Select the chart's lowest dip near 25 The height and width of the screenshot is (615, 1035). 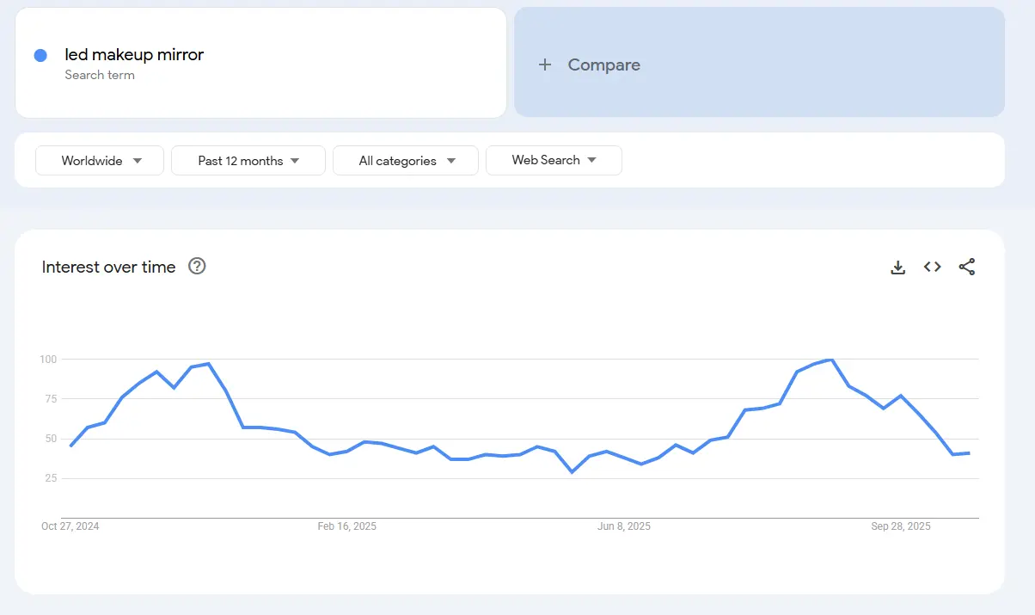[x=572, y=471]
